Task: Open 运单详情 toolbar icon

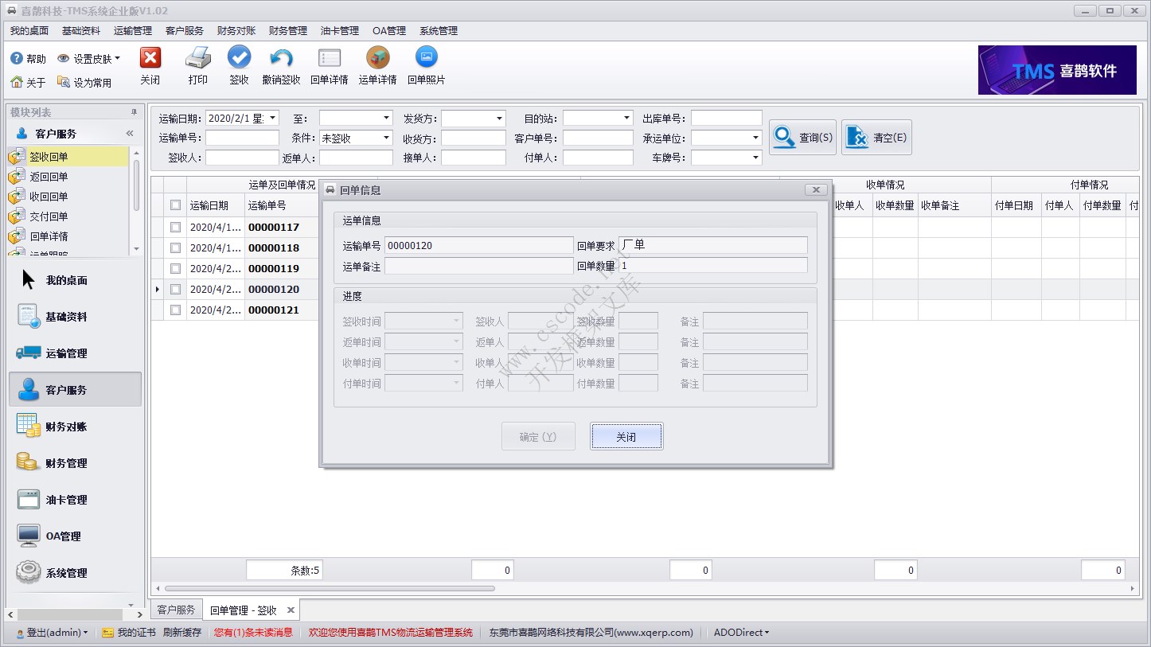Action: pos(378,58)
